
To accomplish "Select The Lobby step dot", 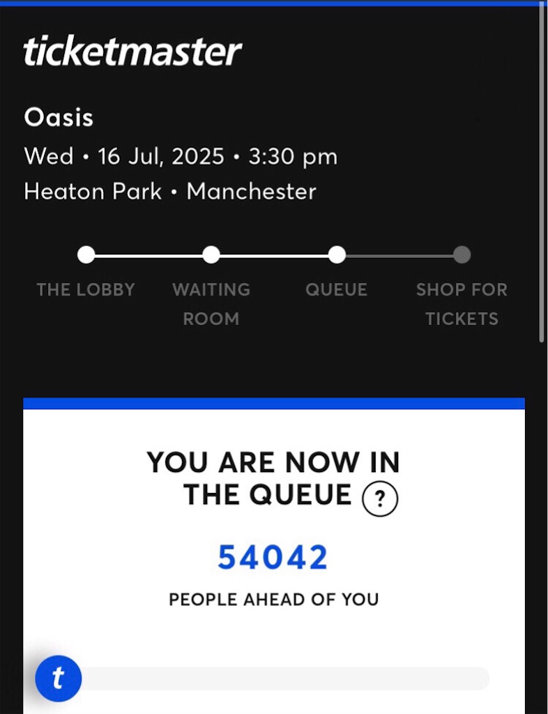I will (86, 255).
